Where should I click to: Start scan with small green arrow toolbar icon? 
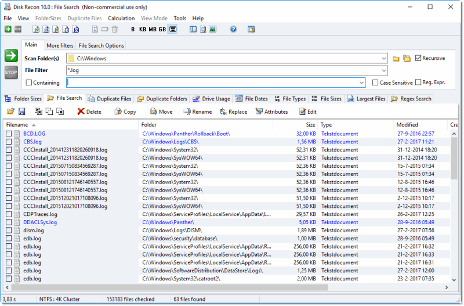coord(8,29)
